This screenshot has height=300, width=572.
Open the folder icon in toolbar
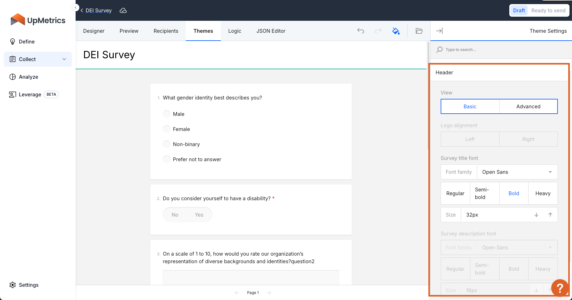tap(419, 31)
